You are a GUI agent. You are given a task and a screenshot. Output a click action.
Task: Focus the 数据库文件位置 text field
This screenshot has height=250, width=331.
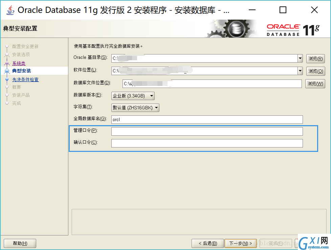pyautogui.click(x=212, y=84)
